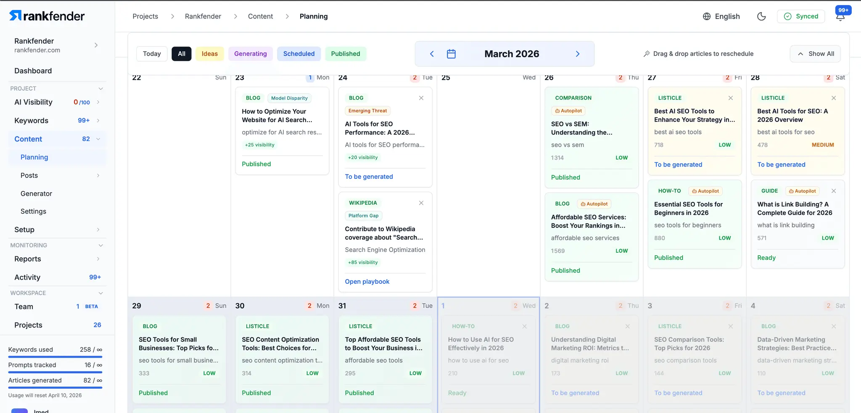Expand Keywords submenu chevron
Screen dimensions: 861x413
click(98, 121)
